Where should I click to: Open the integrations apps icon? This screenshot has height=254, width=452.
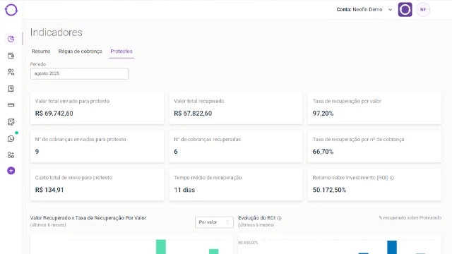point(11,155)
